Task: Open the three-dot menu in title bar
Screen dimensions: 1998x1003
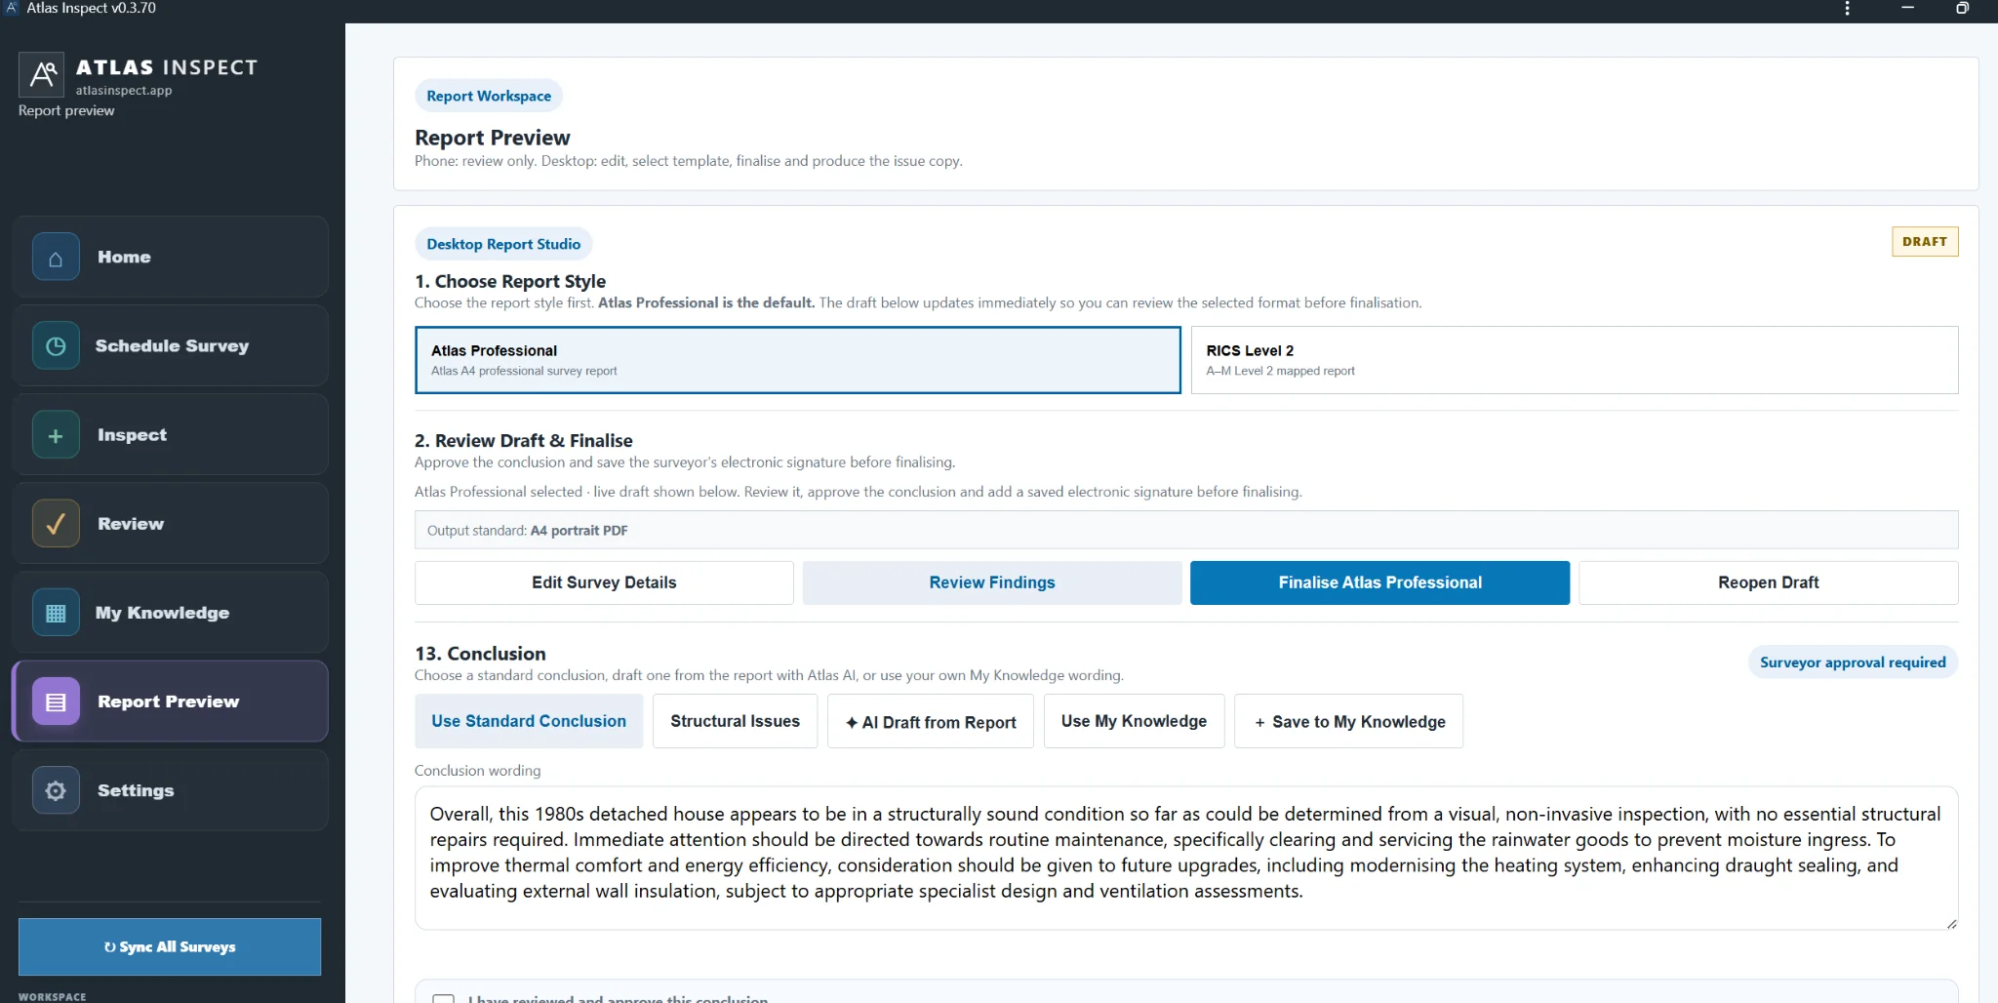Action: (x=1847, y=9)
